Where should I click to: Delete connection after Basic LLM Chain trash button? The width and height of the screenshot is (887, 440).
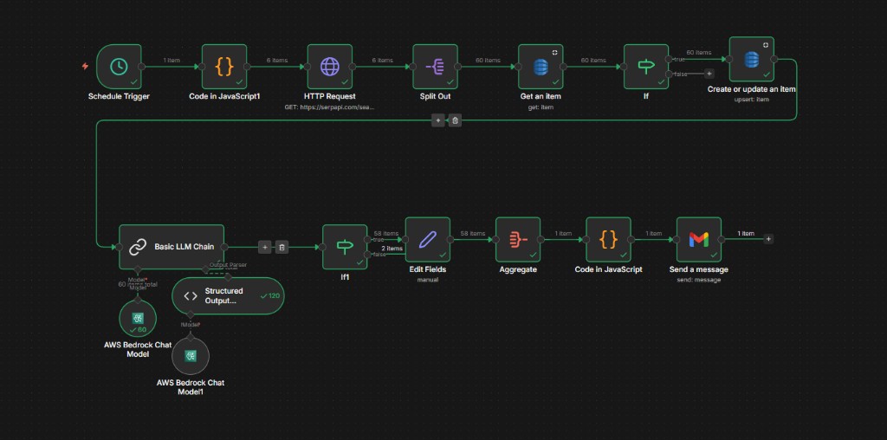pyautogui.click(x=282, y=247)
